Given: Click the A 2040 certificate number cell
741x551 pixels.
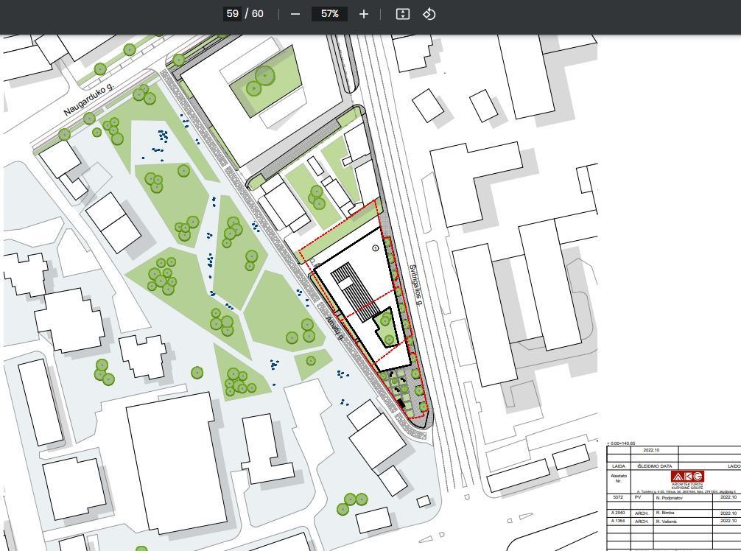Looking at the screenshot, I should (618, 512).
